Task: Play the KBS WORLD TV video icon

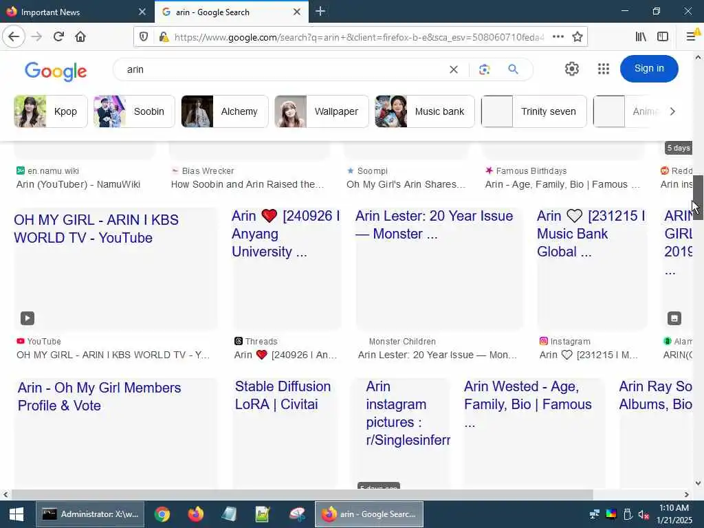Action: (27, 318)
